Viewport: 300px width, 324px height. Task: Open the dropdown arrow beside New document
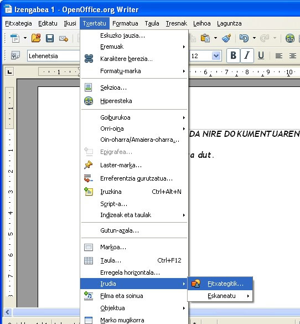click(x=25, y=38)
